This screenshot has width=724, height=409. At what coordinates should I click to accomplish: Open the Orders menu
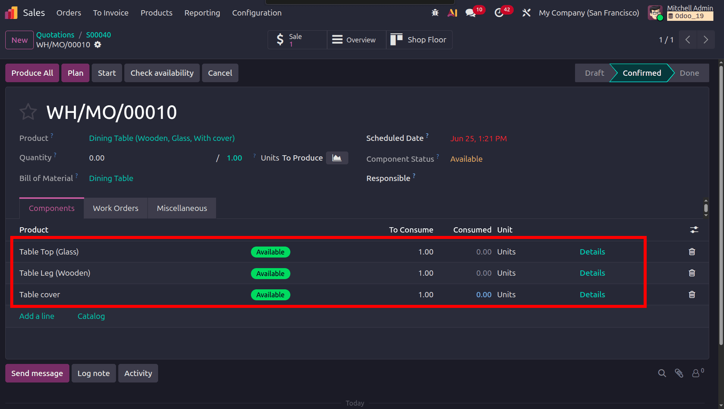click(x=69, y=13)
